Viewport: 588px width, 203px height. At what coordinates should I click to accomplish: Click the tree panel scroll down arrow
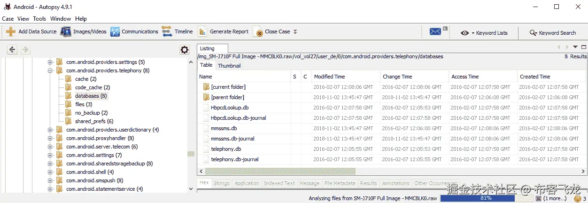point(191,188)
